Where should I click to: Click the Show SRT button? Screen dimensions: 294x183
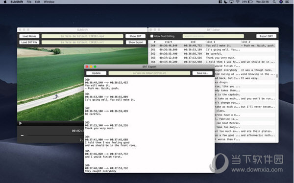(x=135, y=36)
